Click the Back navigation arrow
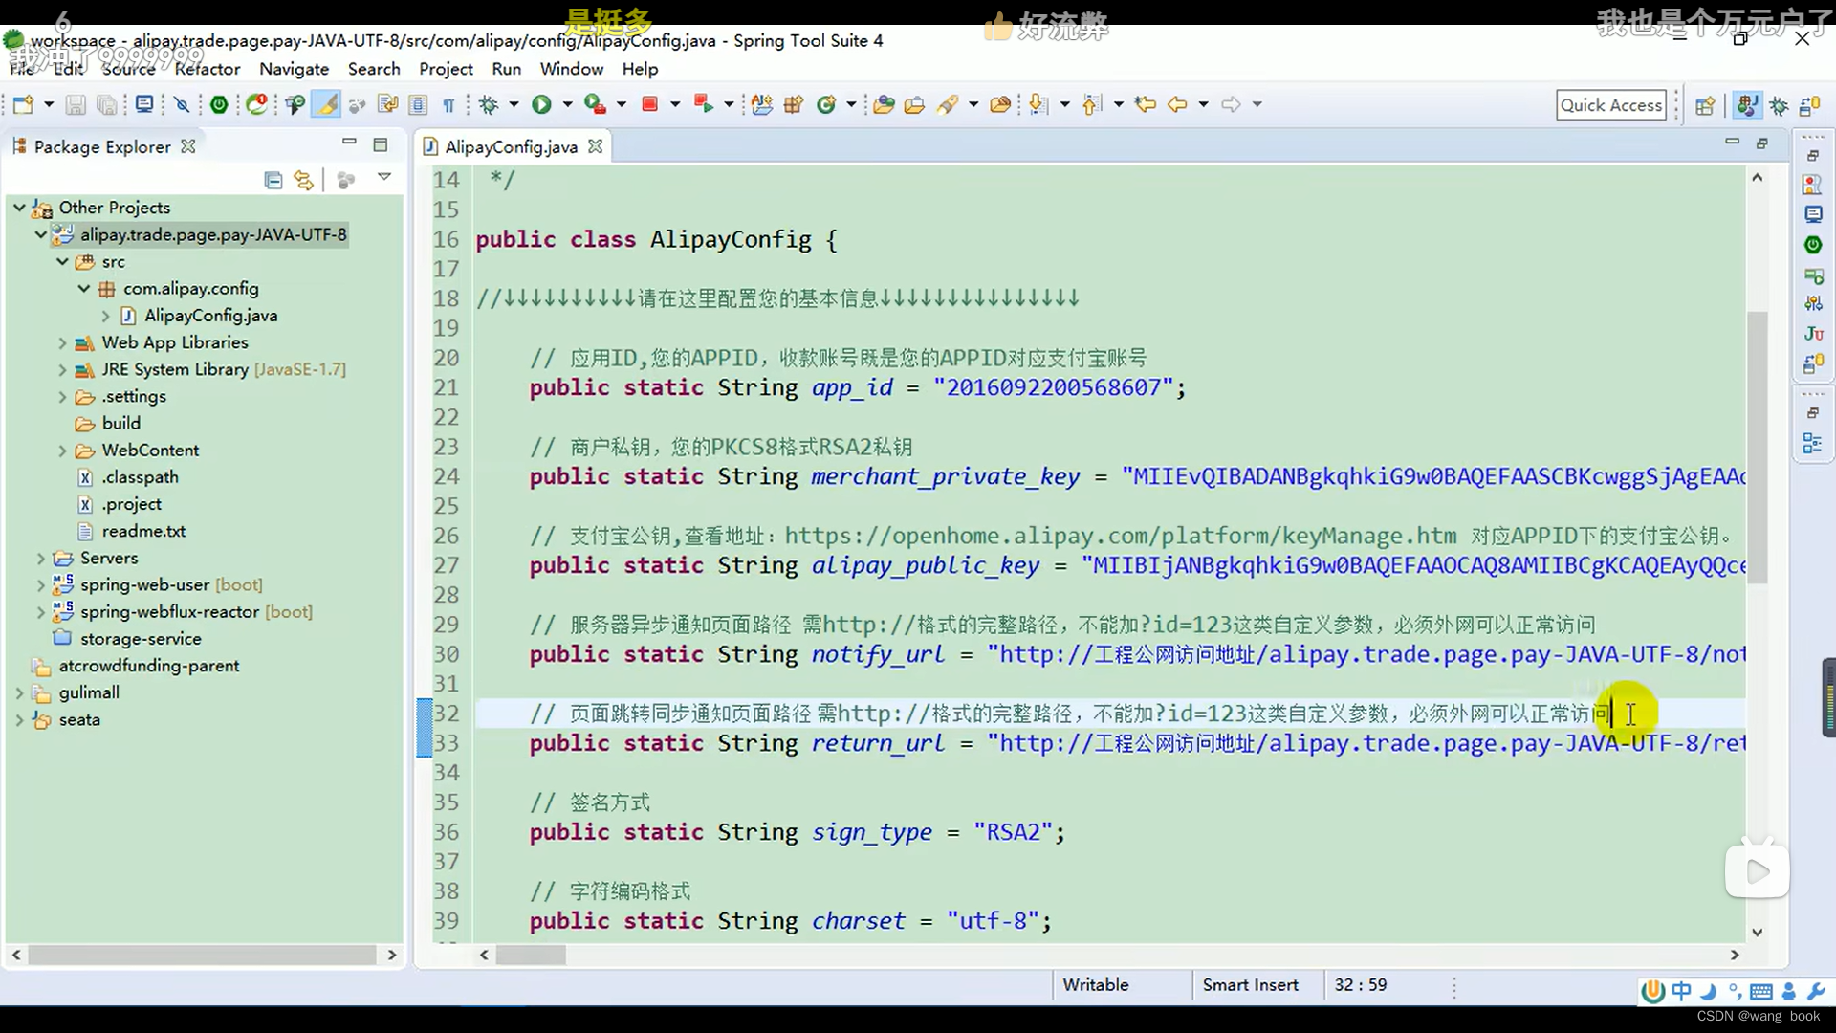Viewport: 1836px width, 1033px height. (1177, 104)
